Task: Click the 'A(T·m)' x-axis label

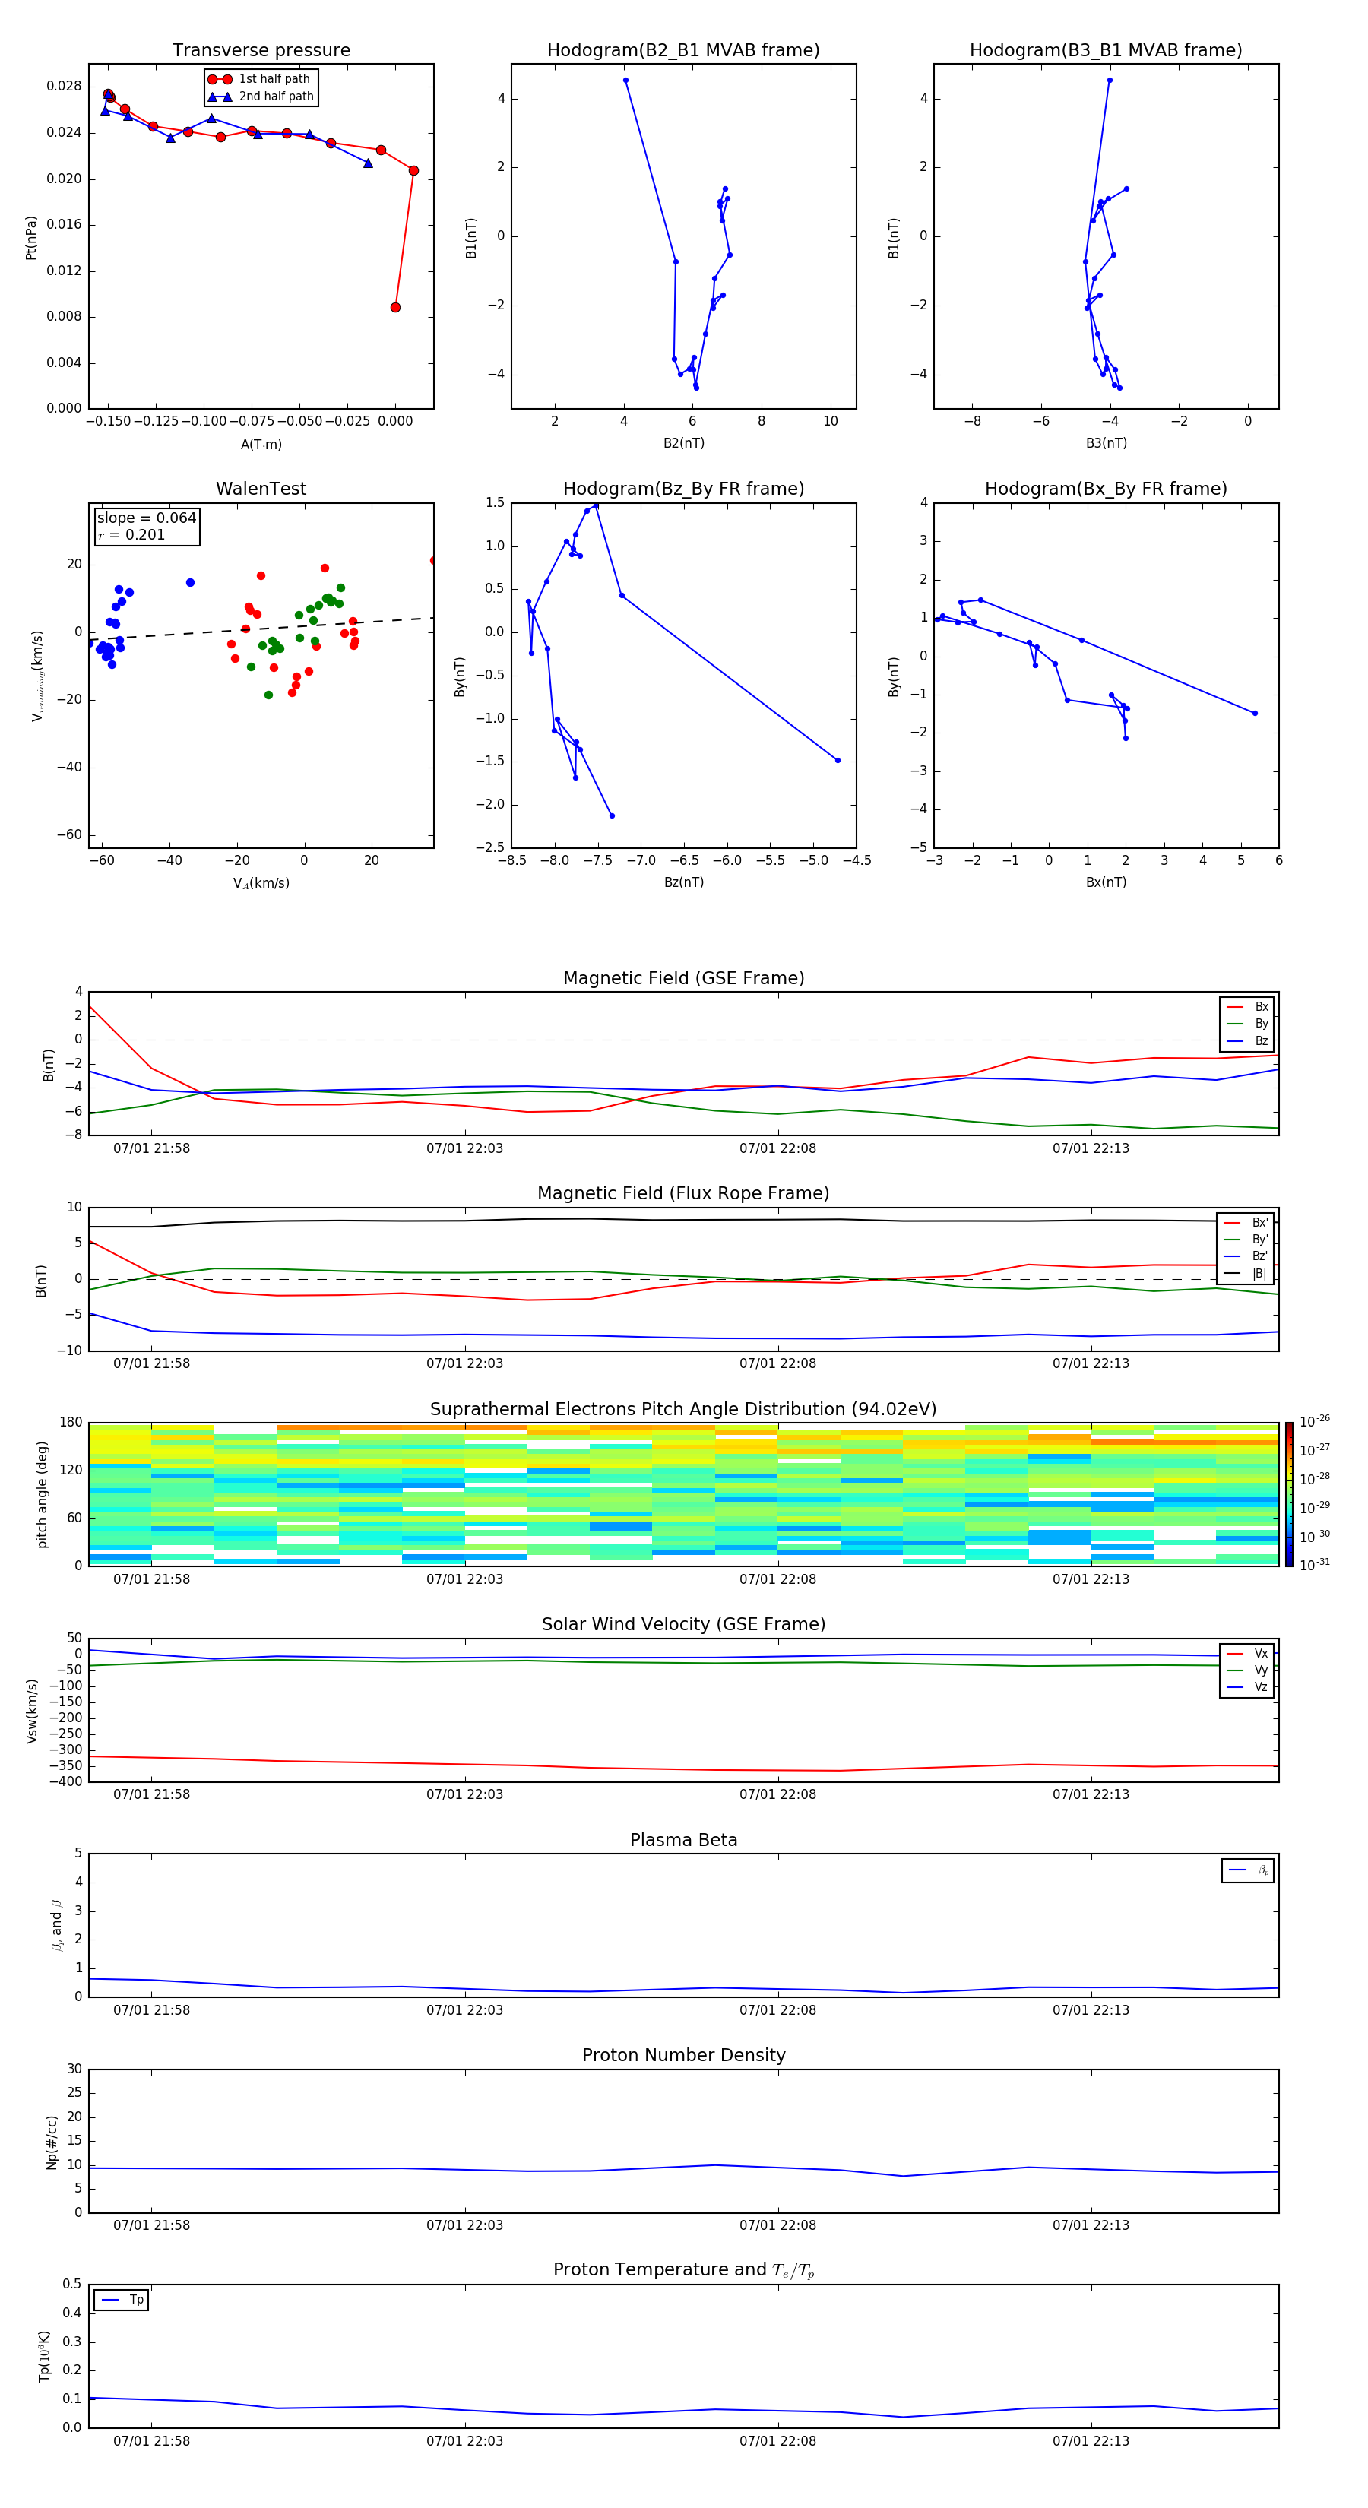Action: point(261,444)
